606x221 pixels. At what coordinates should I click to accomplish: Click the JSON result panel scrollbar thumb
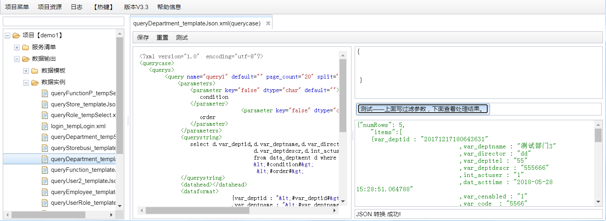[598, 135]
